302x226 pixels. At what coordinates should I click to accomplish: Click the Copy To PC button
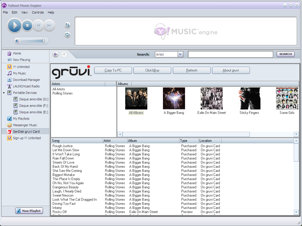(x=113, y=70)
